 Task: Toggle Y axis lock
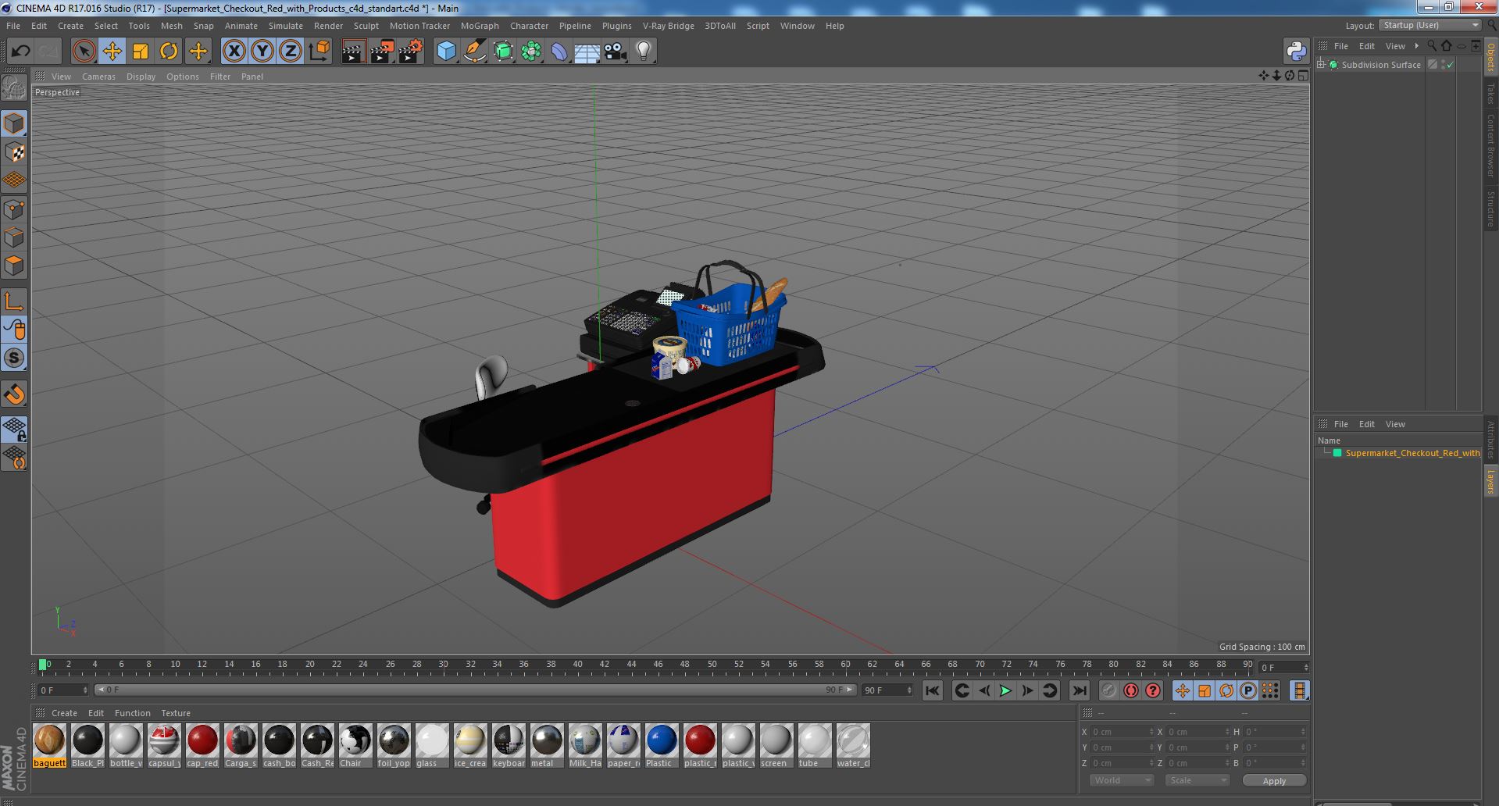(x=262, y=52)
